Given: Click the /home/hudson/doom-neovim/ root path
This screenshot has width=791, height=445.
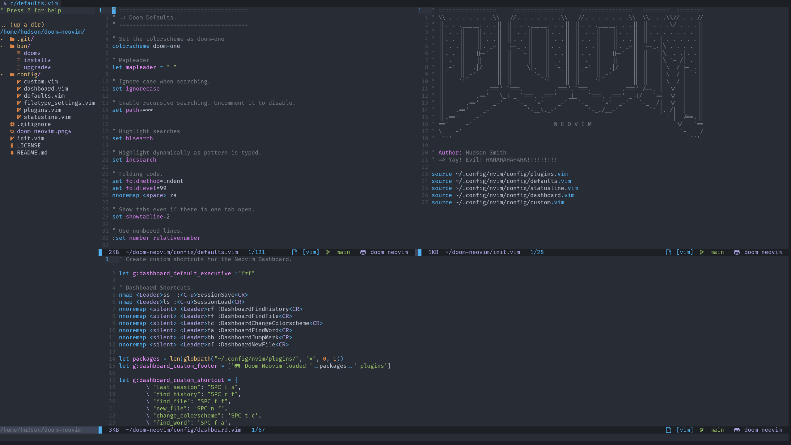Looking at the screenshot, I should (42, 32).
